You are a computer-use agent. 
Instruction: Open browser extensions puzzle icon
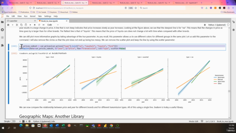tap(229, 8)
